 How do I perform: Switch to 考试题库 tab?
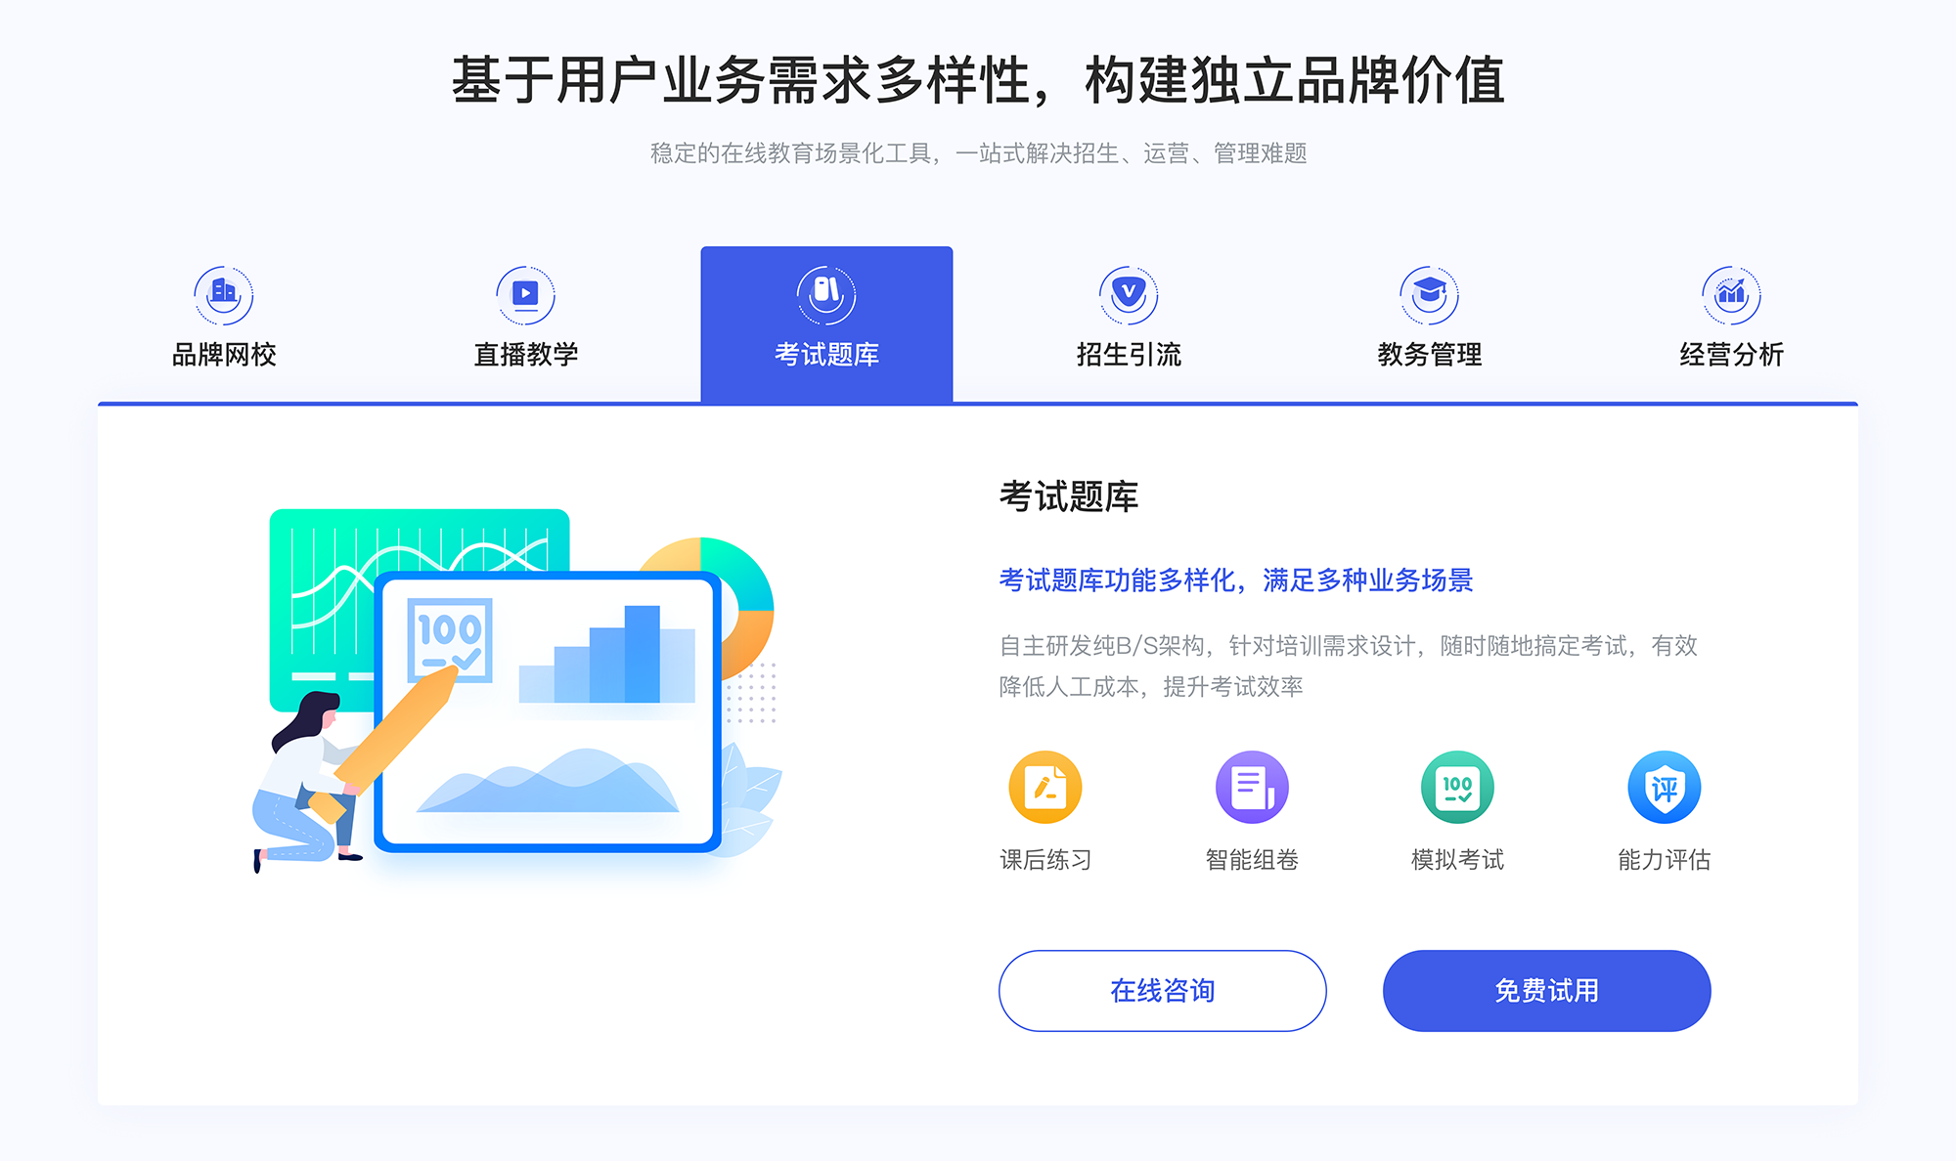tap(824, 318)
